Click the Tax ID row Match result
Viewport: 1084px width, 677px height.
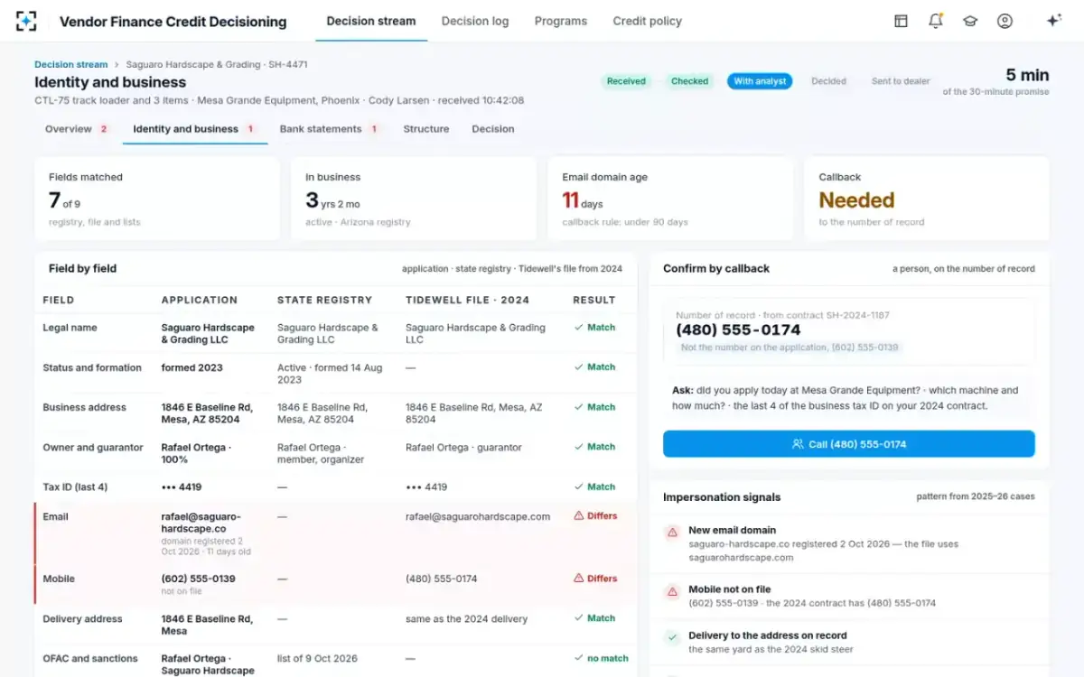594,487
